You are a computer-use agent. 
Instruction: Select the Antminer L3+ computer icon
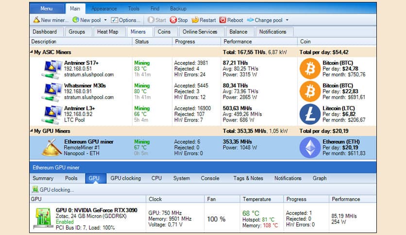52,115
